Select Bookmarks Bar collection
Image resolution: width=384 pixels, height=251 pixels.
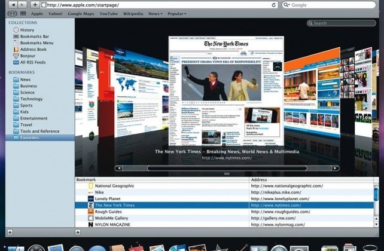coord(35,36)
